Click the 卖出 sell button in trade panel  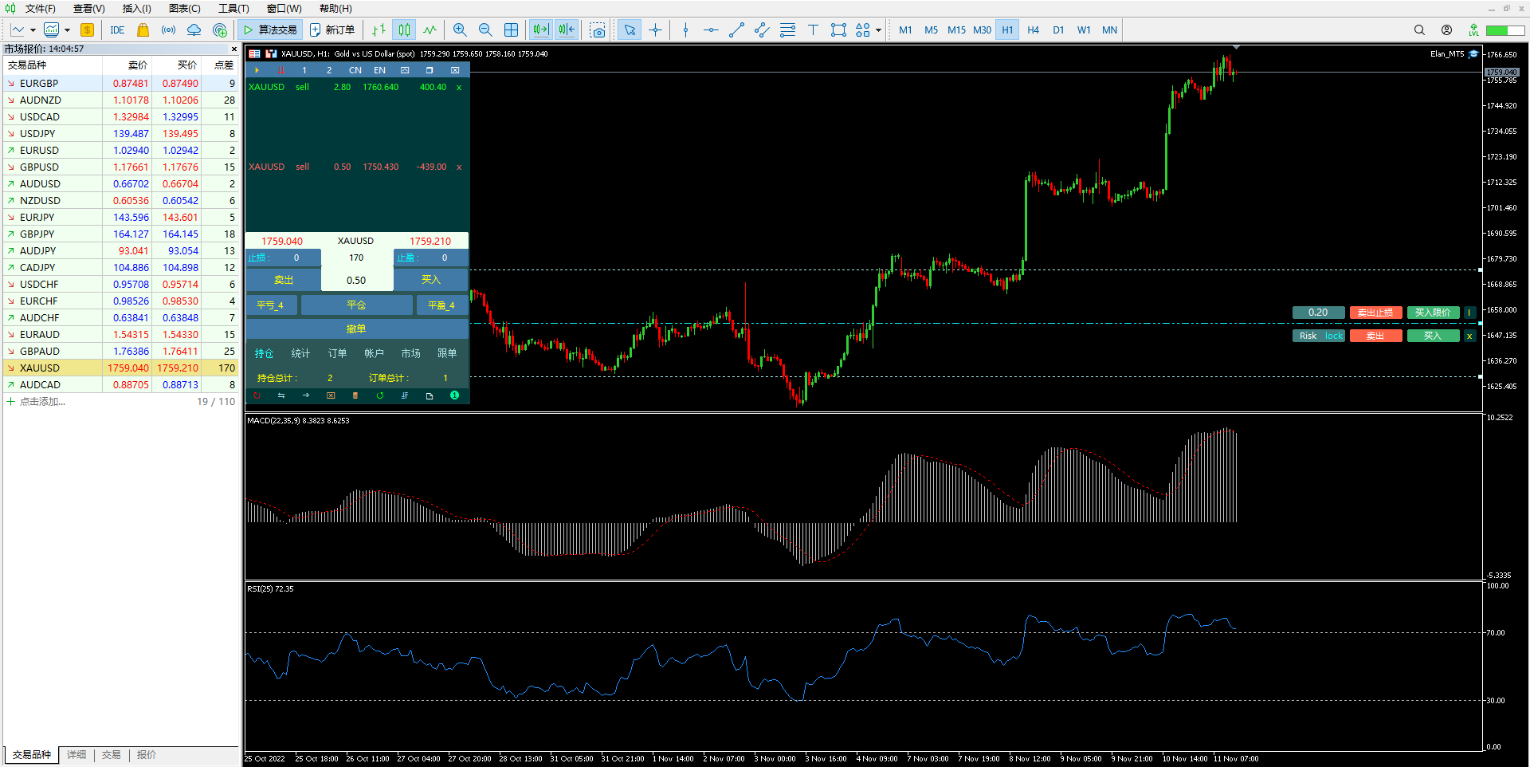[284, 280]
